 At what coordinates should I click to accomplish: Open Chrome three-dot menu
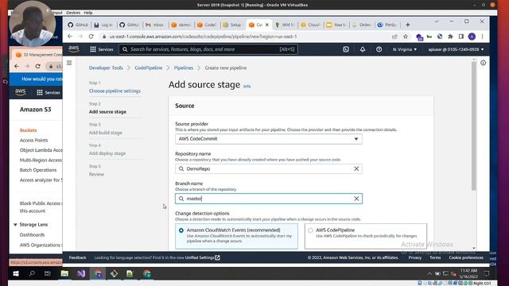pos(483,37)
